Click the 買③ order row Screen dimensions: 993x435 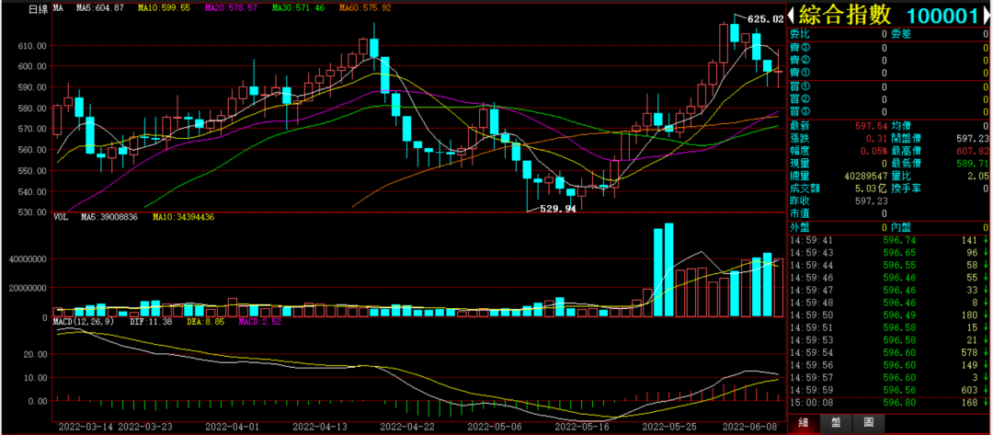[x=888, y=112]
